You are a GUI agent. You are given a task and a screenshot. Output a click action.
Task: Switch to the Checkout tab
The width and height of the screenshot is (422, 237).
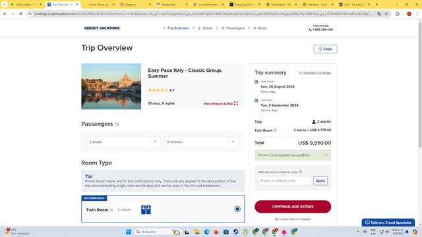click(318, 5)
